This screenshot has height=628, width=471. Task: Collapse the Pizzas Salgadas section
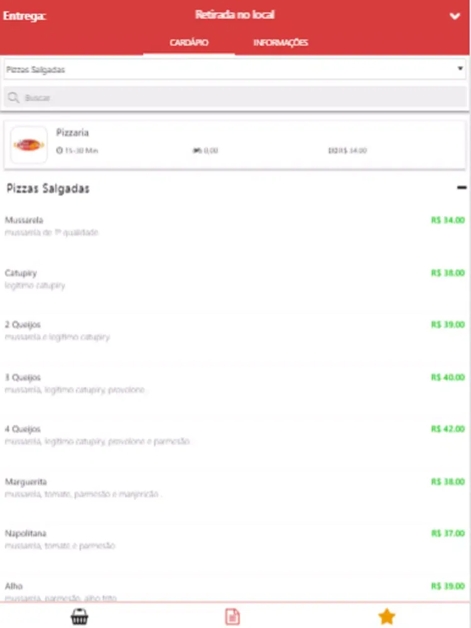pyautogui.click(x=462, y=188)
